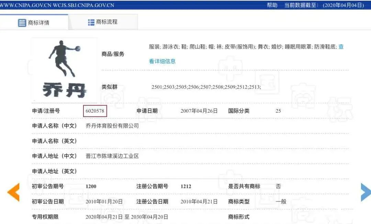This screenshot has width=371, height=224.
Task: Click the WWW.CNIPA.GOV.CN header text
Action: coord(25,5)
